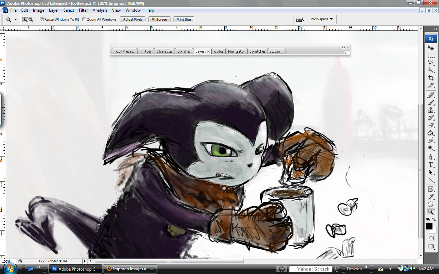Open the Filter menu
The image size is (439, 274).
pyautogui.click(x=83, y=10)
